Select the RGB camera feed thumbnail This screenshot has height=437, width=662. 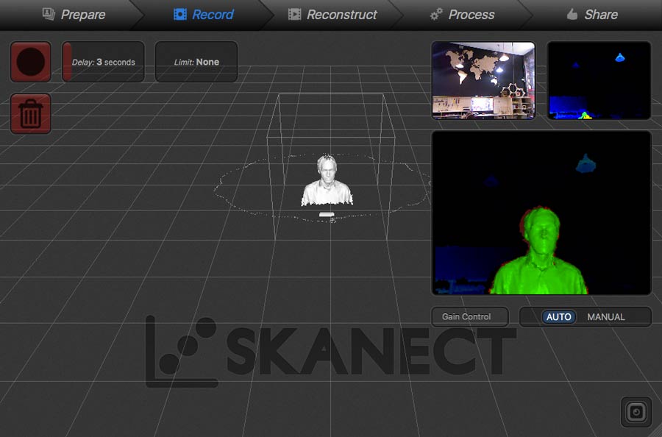[x=483, y=80]
